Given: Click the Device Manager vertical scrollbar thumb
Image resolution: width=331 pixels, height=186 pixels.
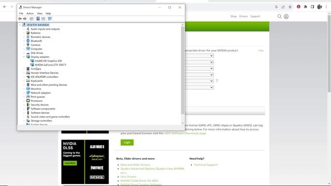Looking at the screenshot, I should pos(183,70).
